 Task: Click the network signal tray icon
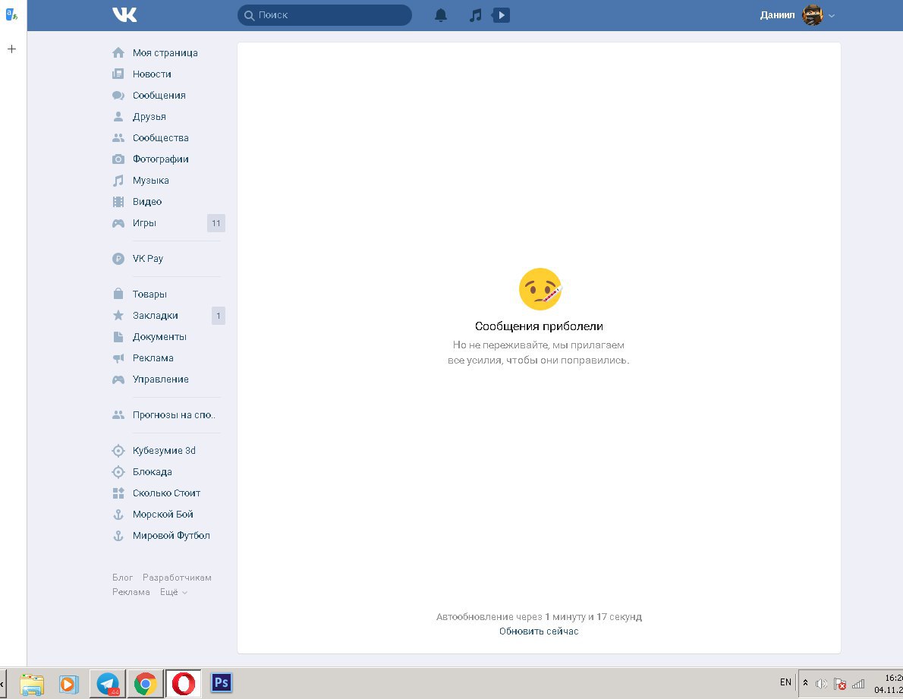(858, 684)
